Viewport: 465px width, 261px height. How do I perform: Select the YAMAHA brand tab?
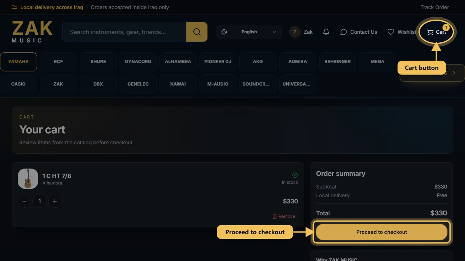pos(19,62)
